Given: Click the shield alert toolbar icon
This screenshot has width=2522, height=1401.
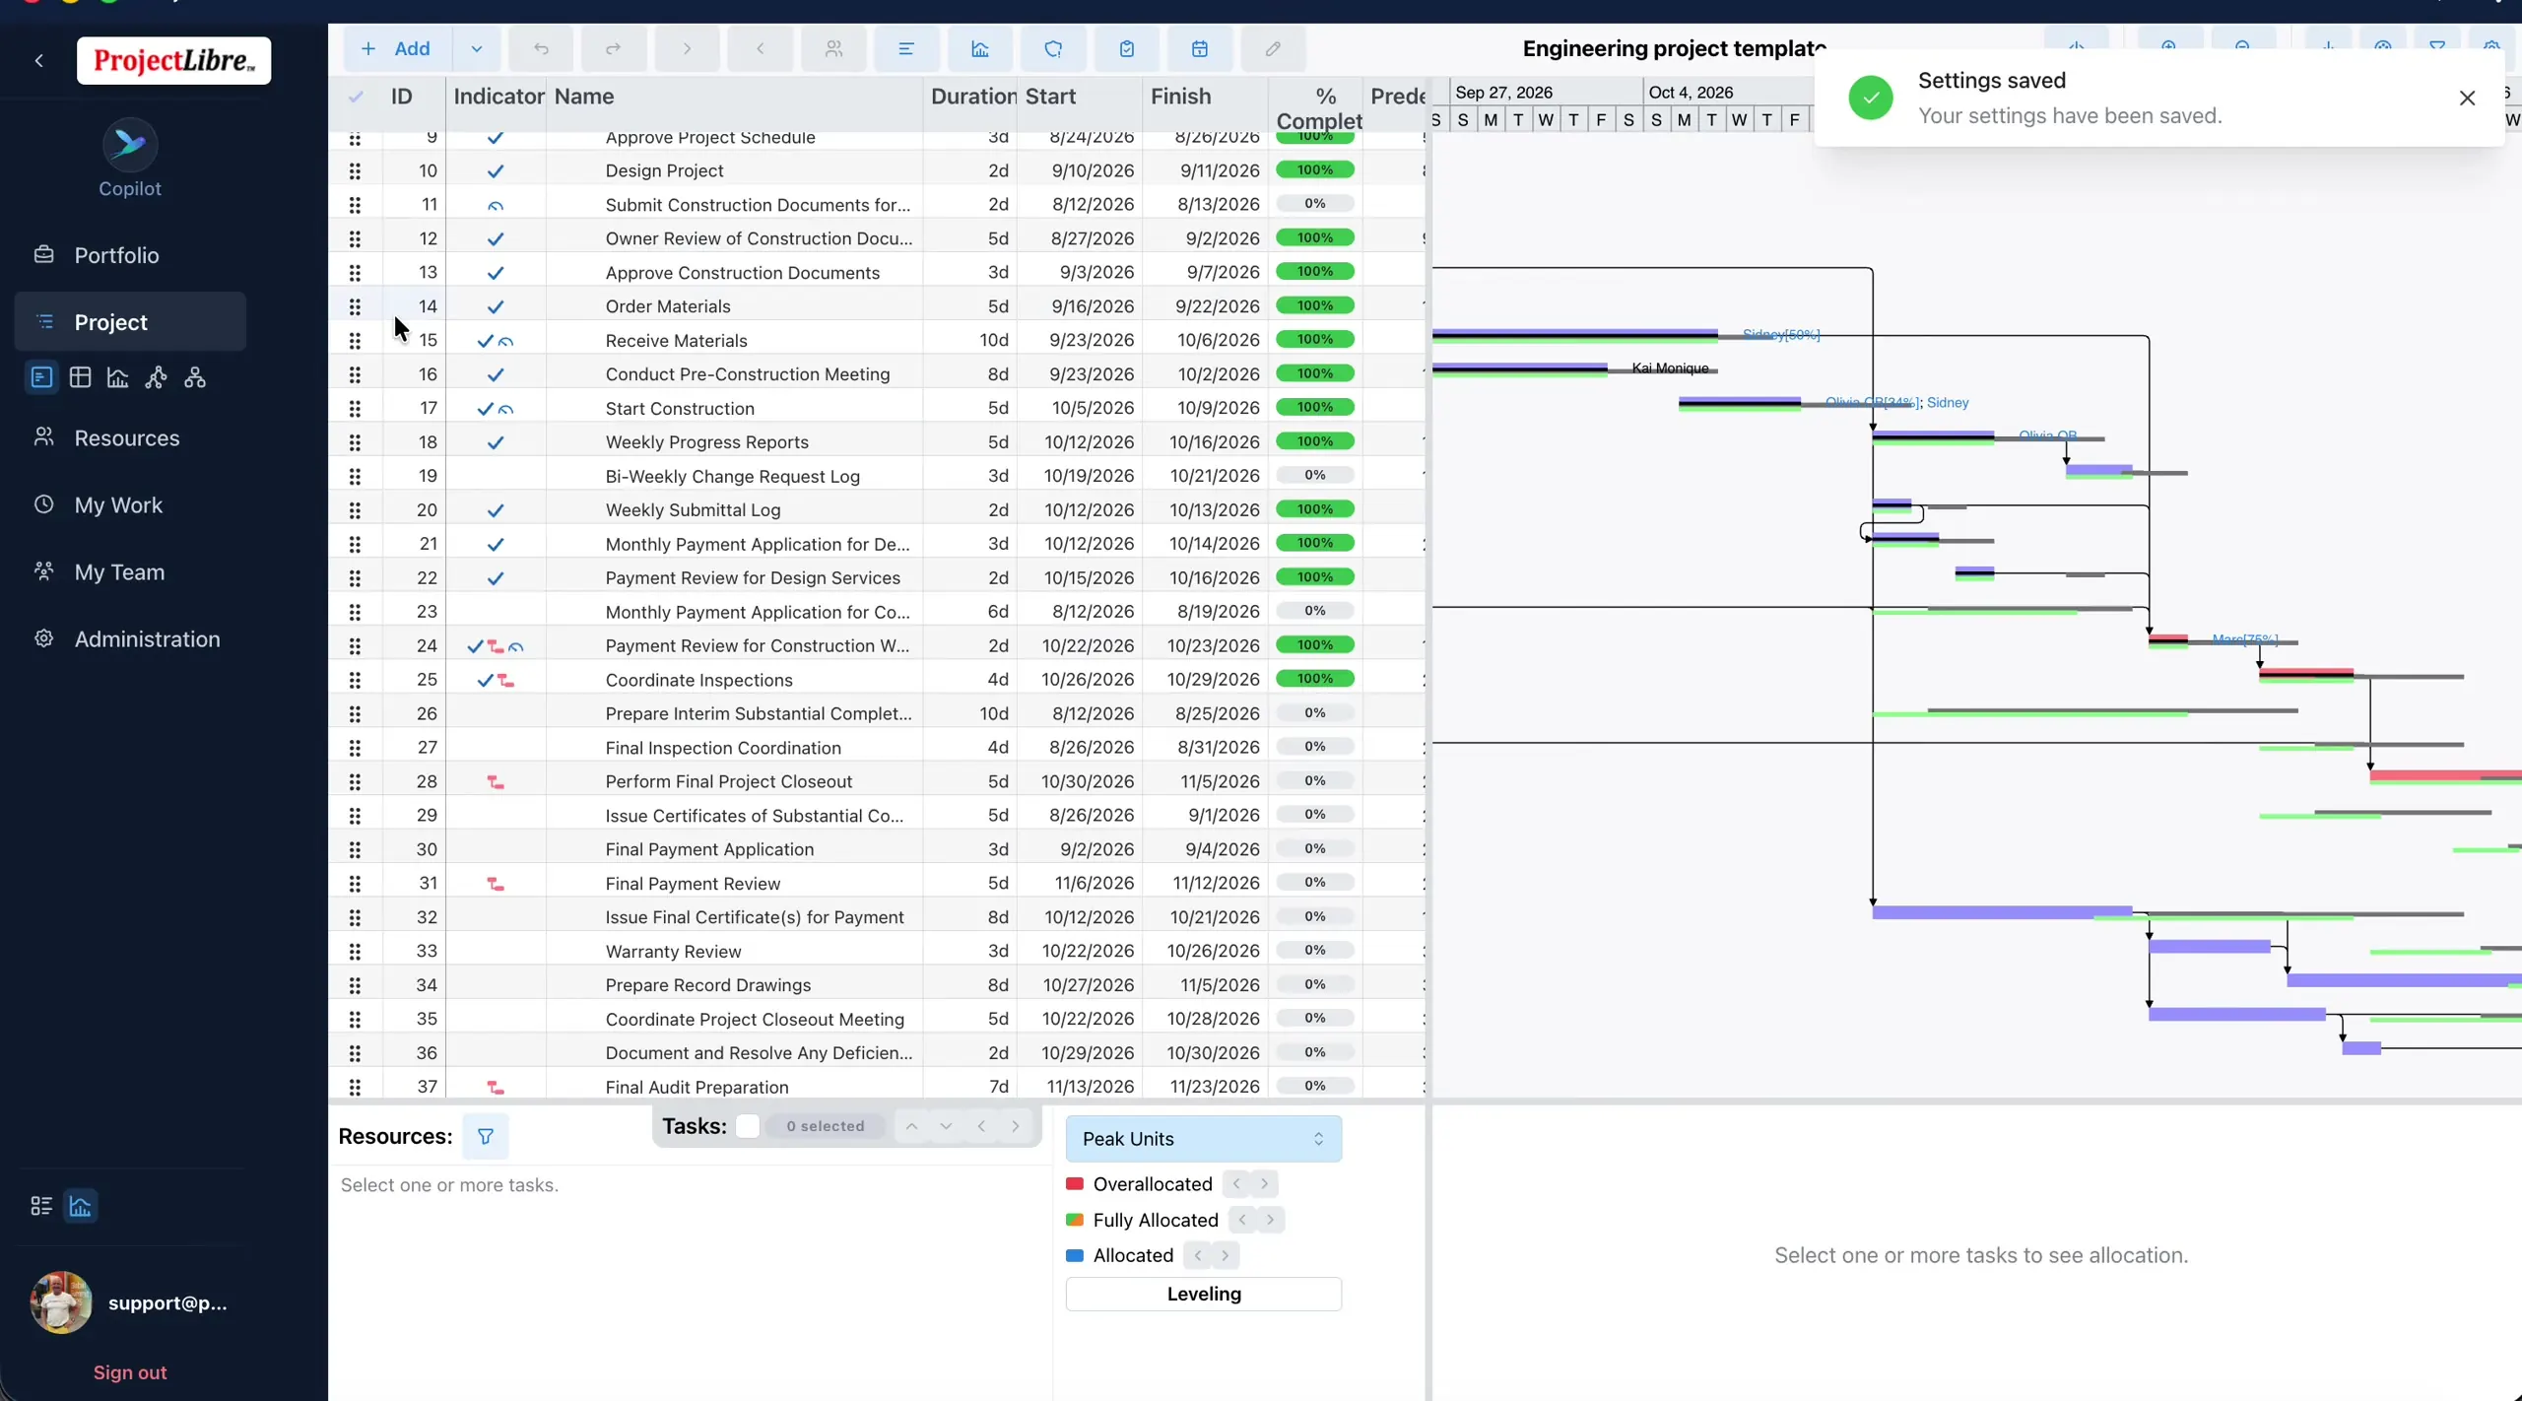Looking at the screenshot, I should [1053, 48].
